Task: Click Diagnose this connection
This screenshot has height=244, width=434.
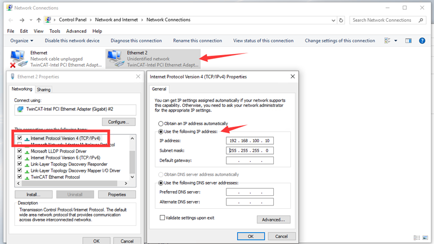Action: tap(136, 40)
